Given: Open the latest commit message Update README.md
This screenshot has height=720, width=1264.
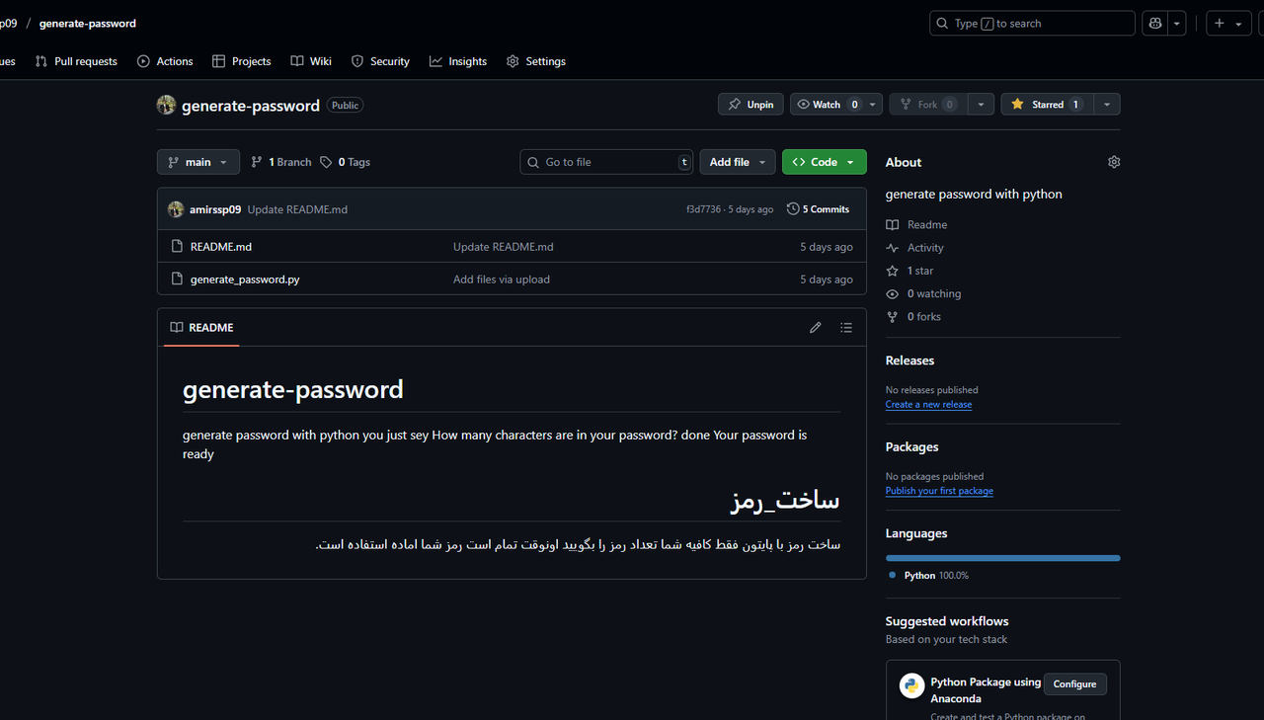Looking at the screenshot, I should (x=297, y=209).
